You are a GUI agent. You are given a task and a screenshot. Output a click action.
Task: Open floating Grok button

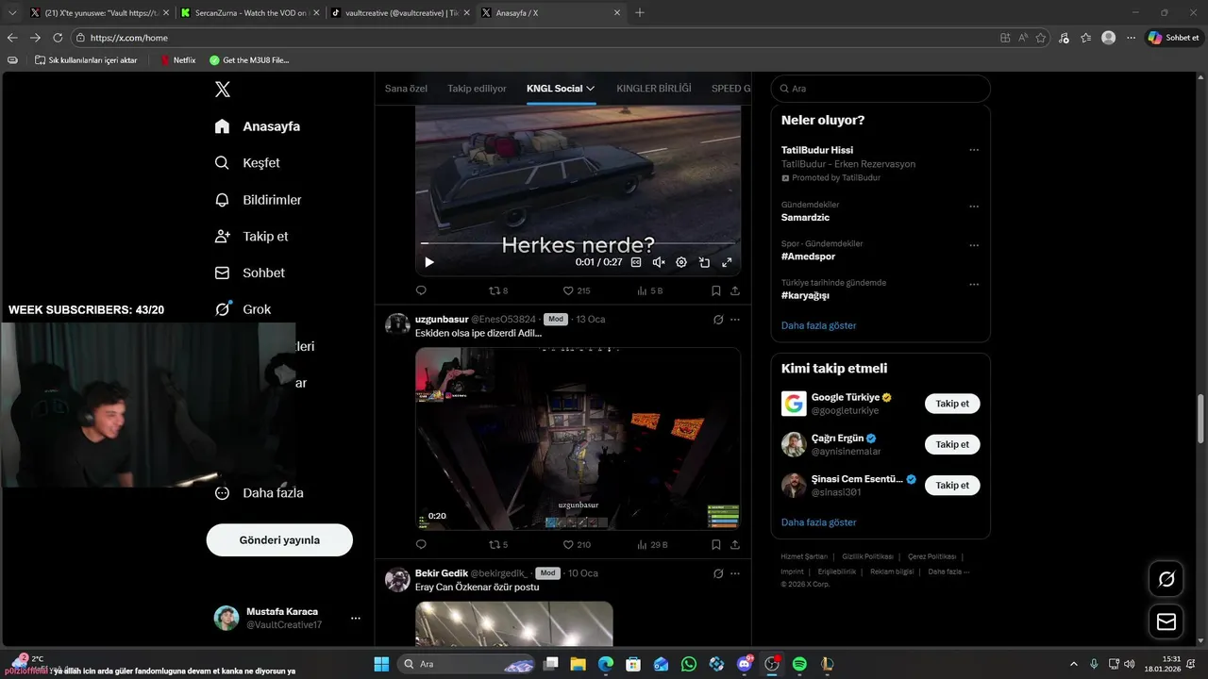[x=1166, y=579]
